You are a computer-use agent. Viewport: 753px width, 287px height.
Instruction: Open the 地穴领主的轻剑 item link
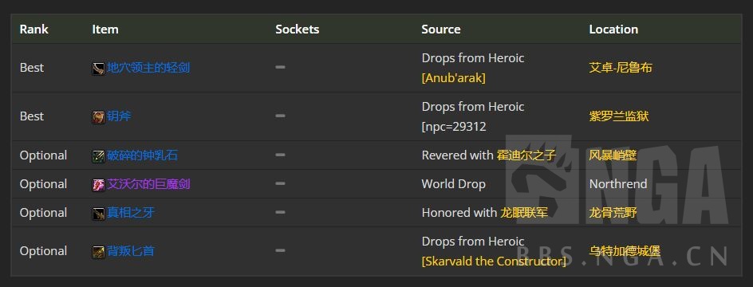[148, 68]
